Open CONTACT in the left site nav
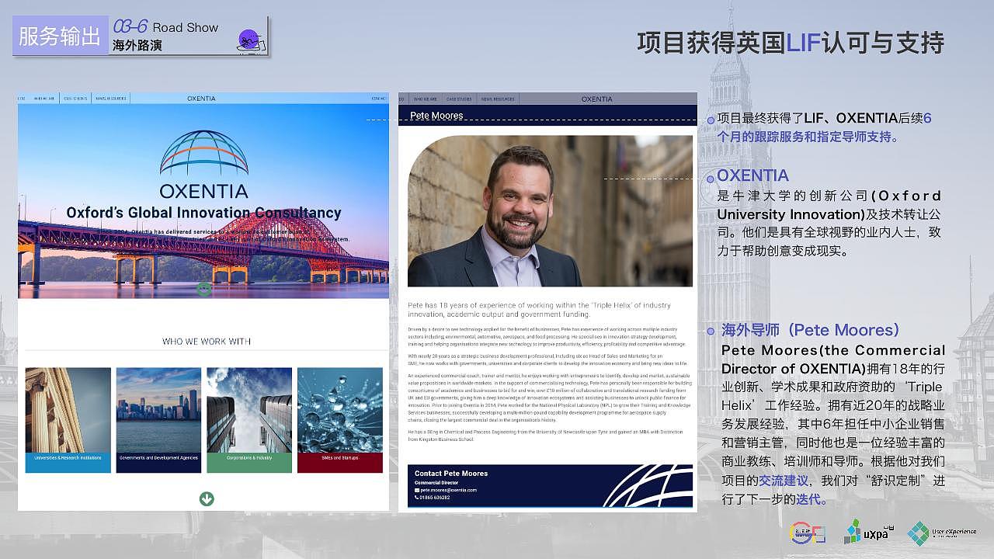994x559 pixels. 378,99
